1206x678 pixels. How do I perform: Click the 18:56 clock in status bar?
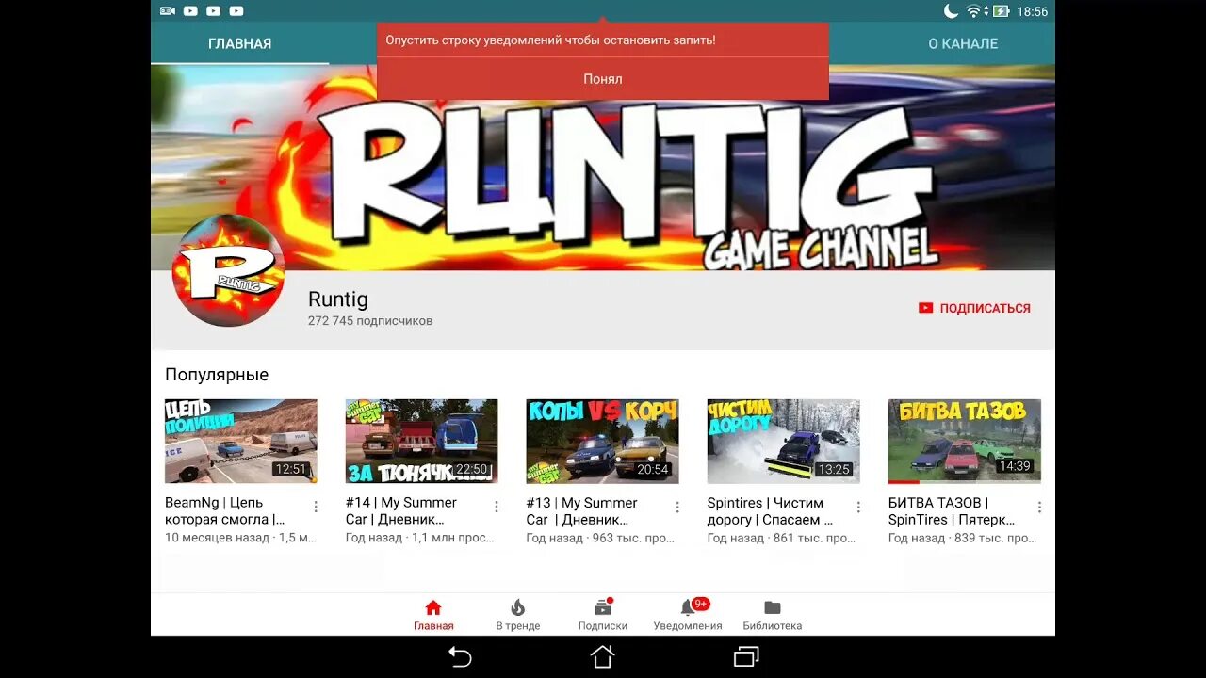pyautogui.click(x=1033, y=11)
